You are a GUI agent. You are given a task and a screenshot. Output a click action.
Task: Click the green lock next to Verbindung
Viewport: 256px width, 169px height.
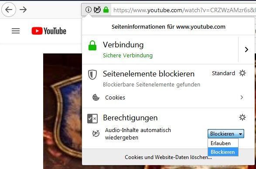click(x=92, y=45)
